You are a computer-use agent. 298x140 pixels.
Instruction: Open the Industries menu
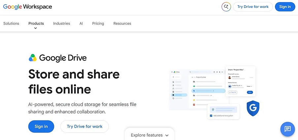[x=62, y=23]
